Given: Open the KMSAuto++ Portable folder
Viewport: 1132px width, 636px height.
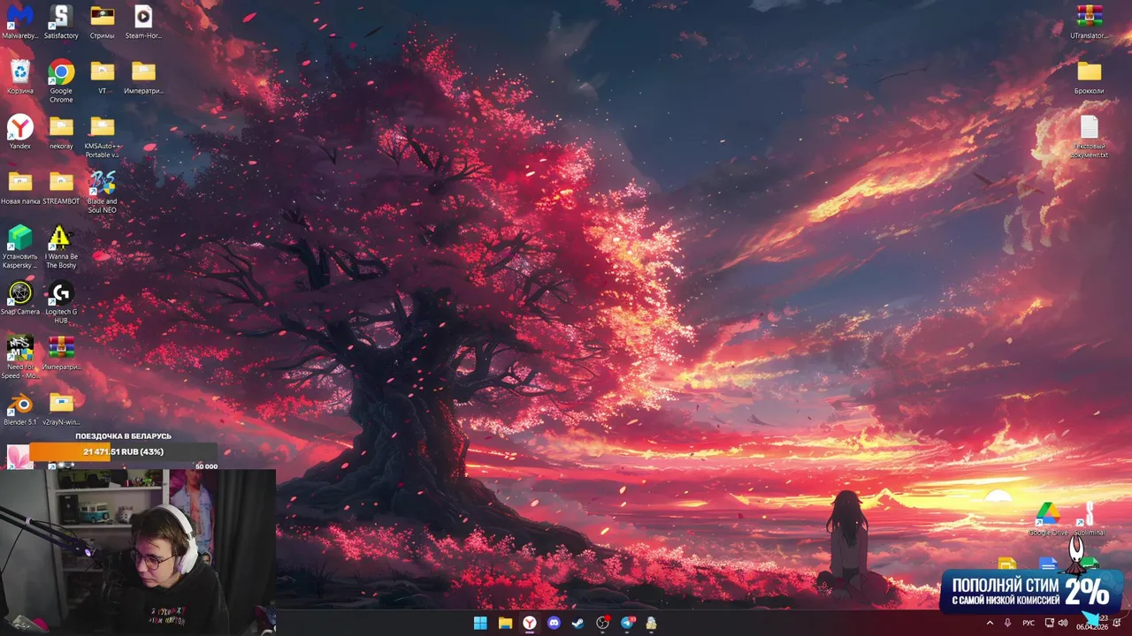Looking at the screenshot, I should point(102,137).
